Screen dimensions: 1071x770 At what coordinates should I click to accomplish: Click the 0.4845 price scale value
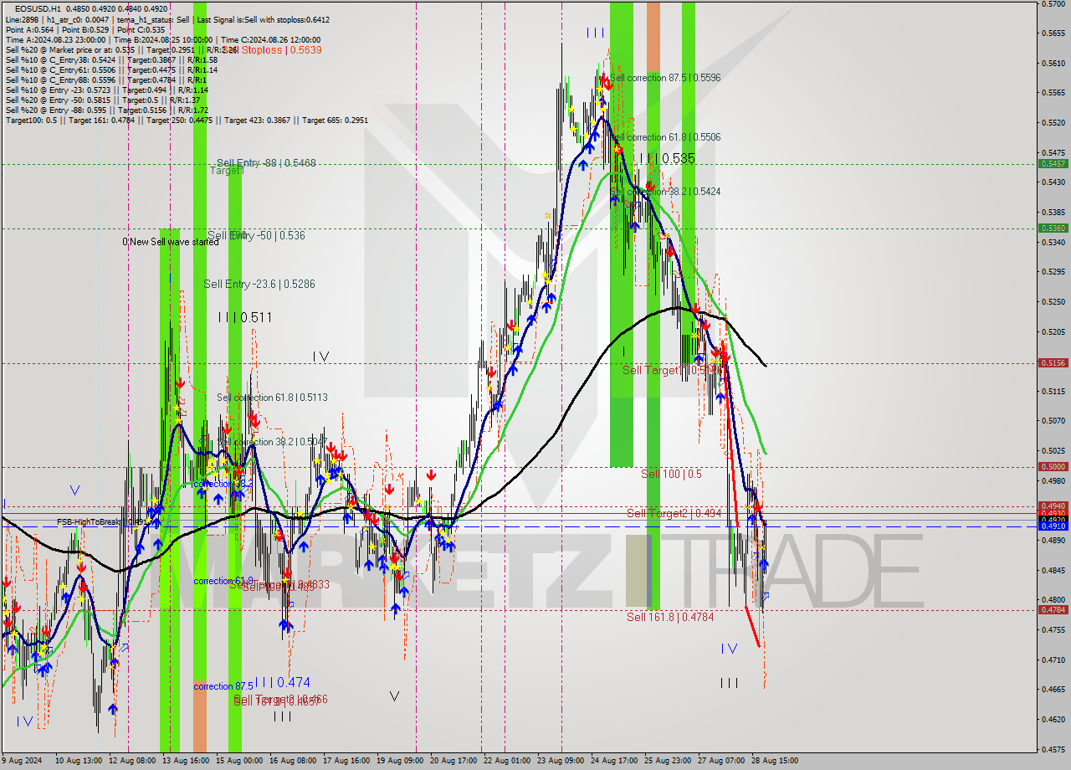[1053, 570]
